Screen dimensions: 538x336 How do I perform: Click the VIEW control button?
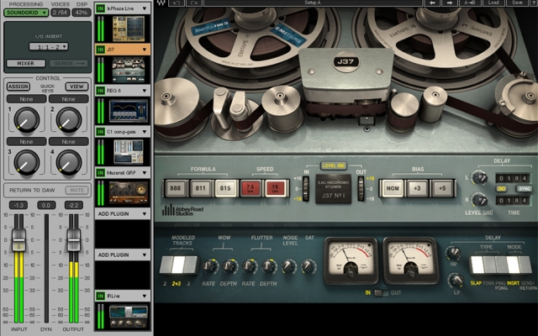click(76, 87)
